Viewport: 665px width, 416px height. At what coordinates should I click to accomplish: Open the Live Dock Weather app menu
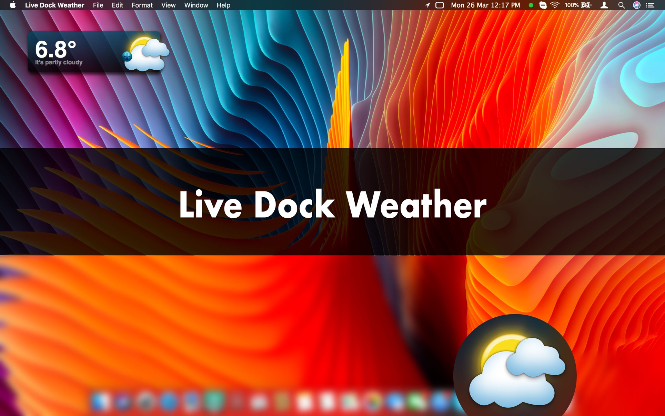coord(54,5)
